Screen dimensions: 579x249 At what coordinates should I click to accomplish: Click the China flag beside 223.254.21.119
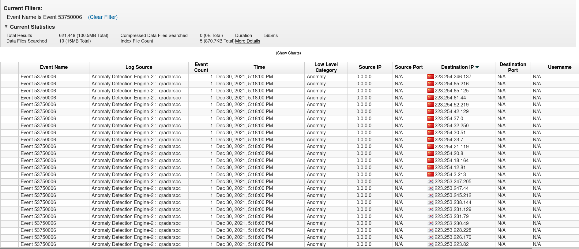coord(430,147)
